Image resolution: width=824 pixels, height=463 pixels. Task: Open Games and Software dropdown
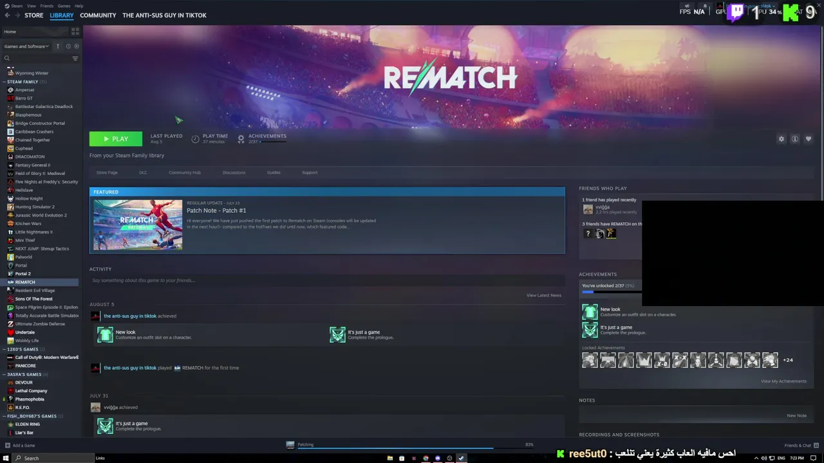[26, 46]
